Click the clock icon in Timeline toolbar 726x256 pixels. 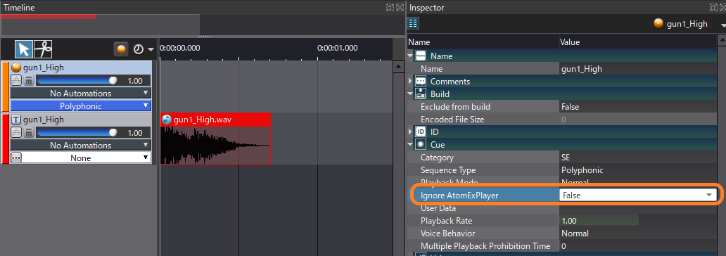(139, 49)
